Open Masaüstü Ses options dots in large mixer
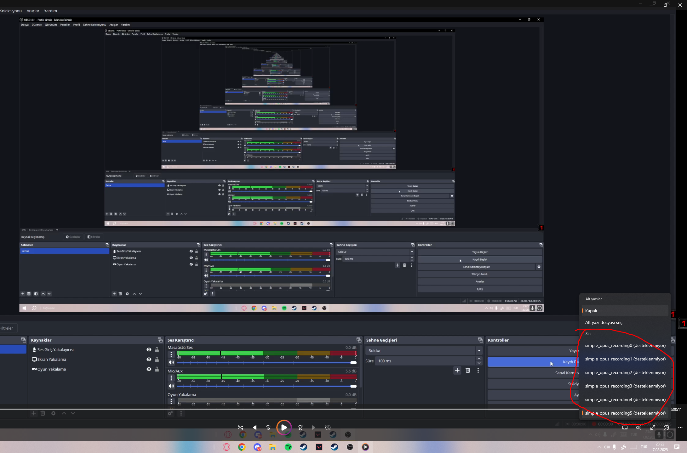Screen dimensions: 687x453 coord(171,354)
